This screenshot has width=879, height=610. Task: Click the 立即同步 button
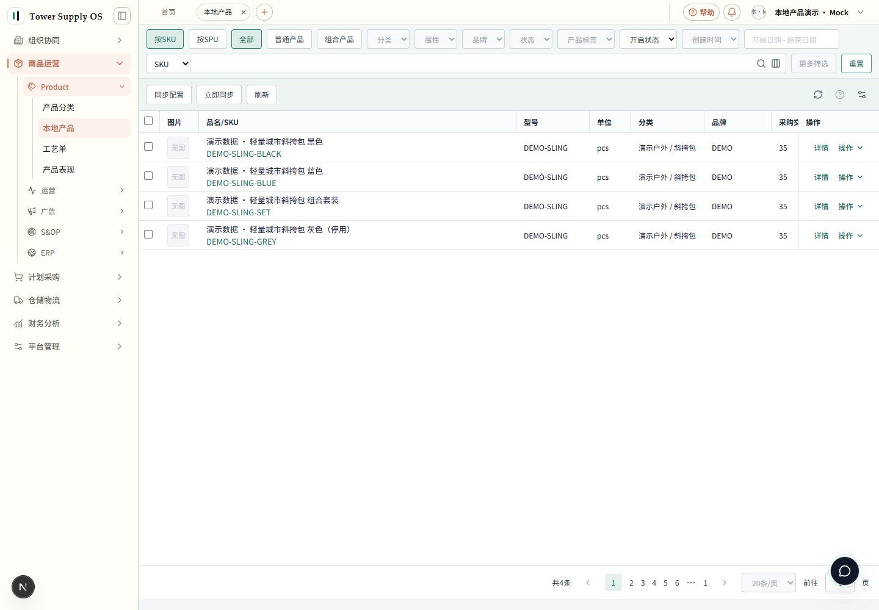219,95
